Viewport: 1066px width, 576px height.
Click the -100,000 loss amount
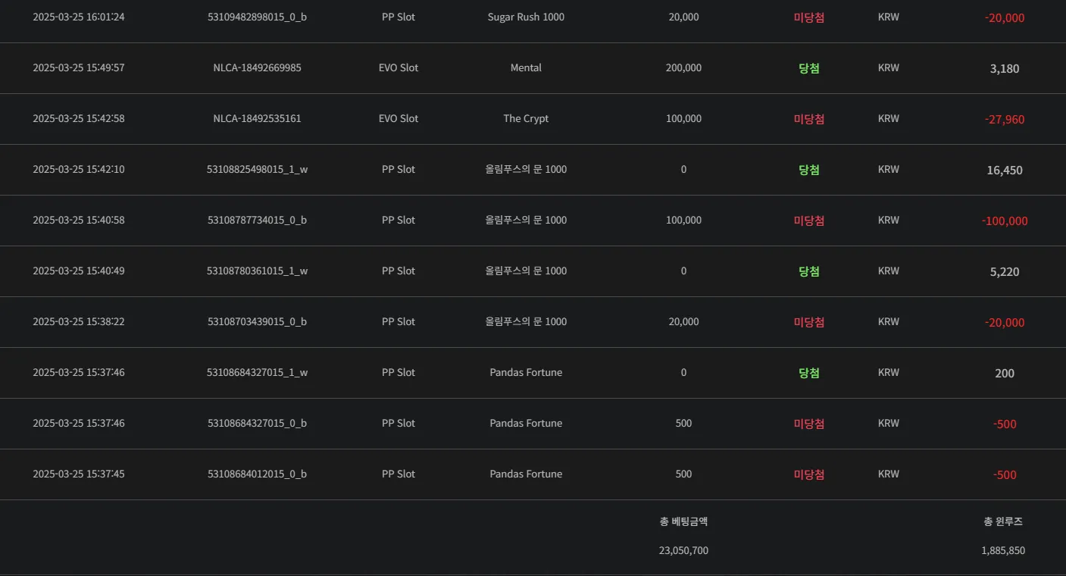(x=1005, y=221)
